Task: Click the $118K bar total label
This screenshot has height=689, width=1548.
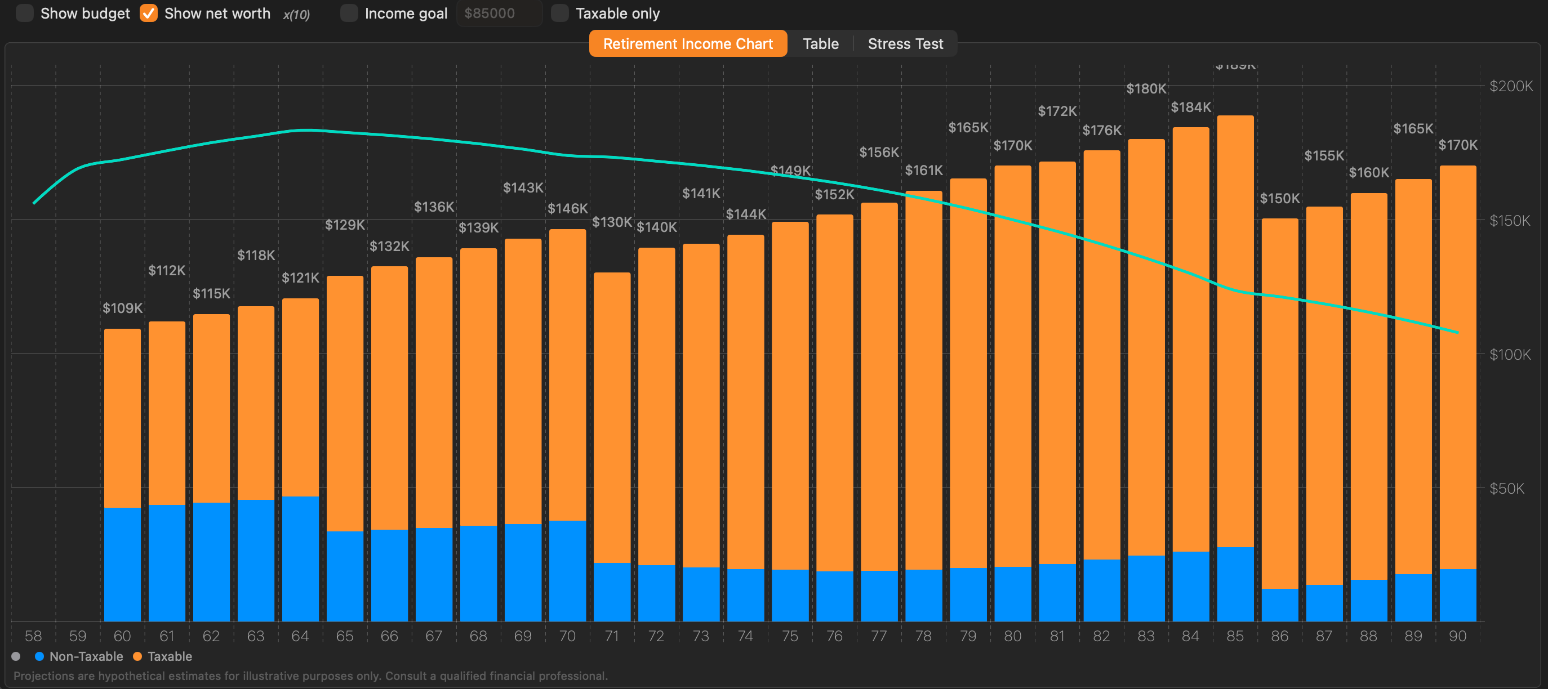Action: (x=256, y=256)
